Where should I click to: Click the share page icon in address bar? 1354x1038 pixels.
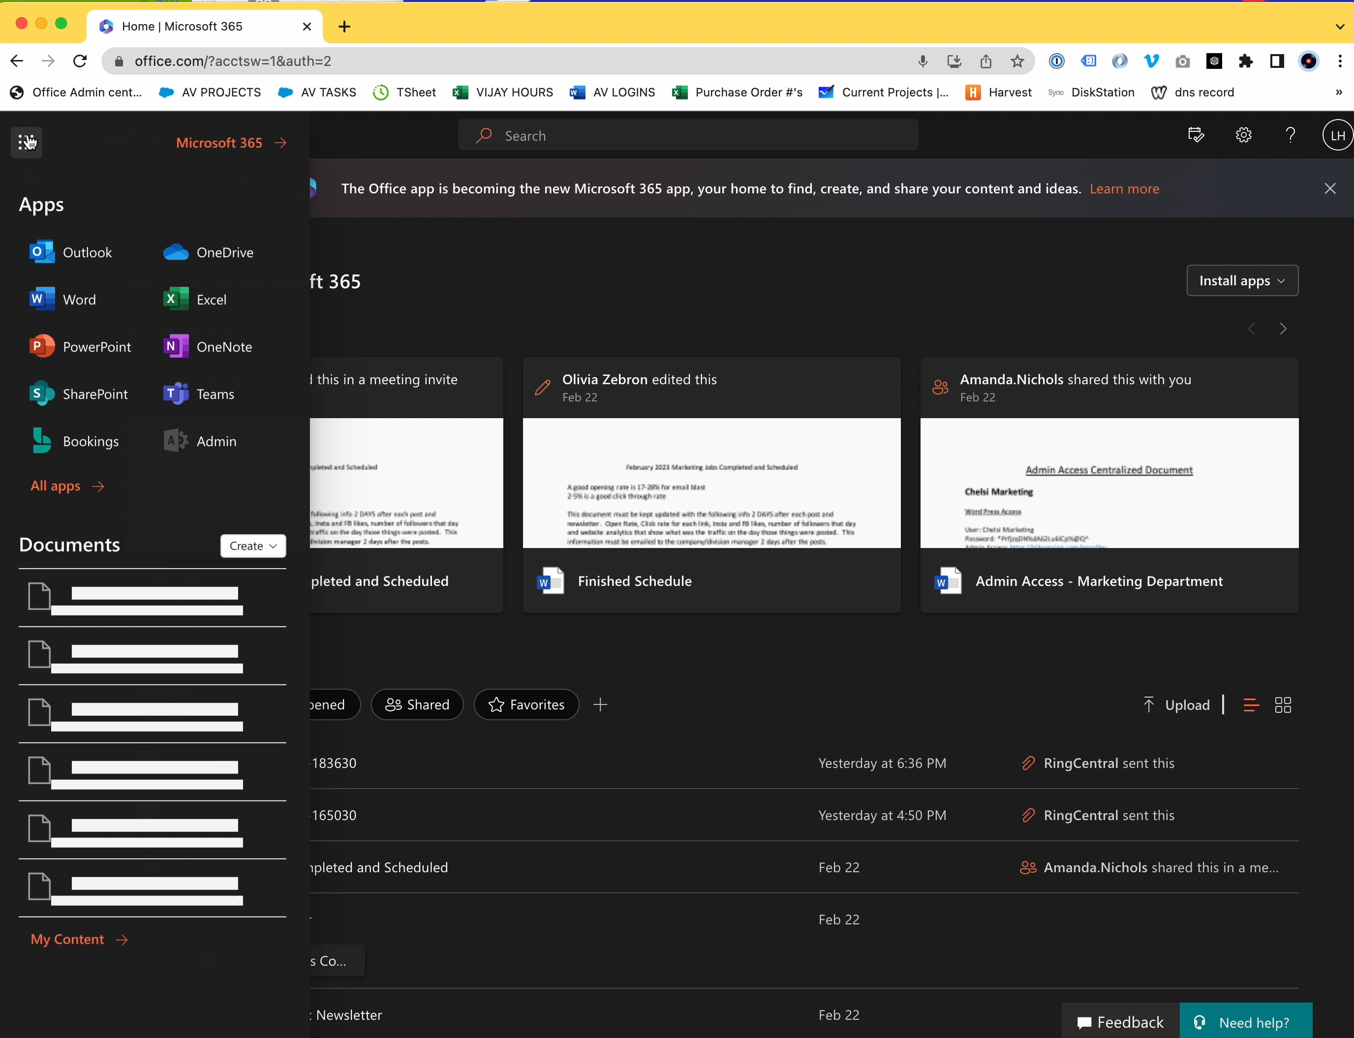(x=985, y=61)
